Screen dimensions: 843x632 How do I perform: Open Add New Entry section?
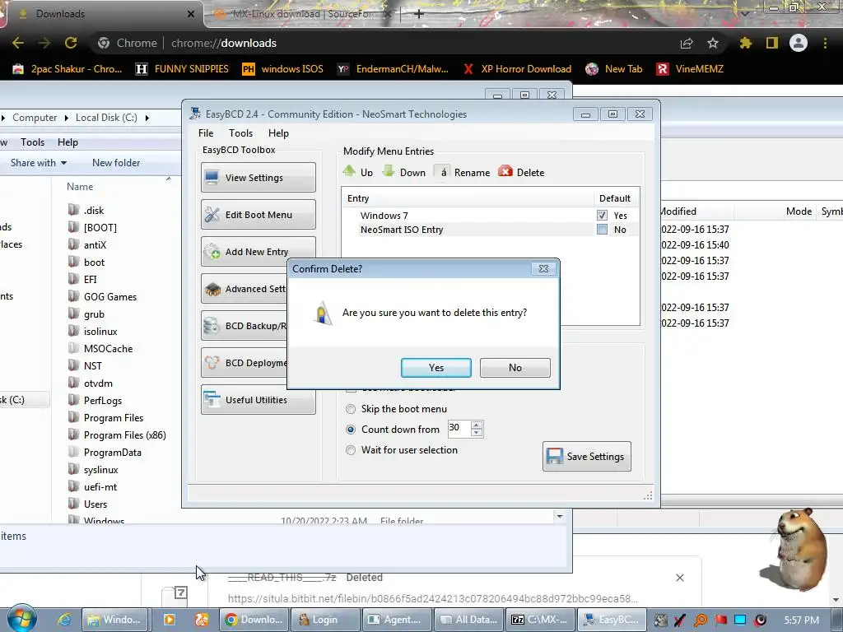[x=258, y=252]
